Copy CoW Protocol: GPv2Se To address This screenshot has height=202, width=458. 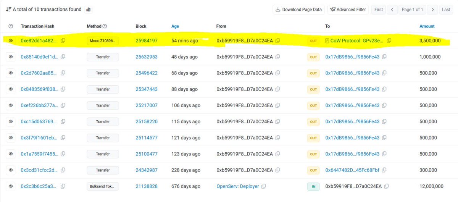click(389, 40)
